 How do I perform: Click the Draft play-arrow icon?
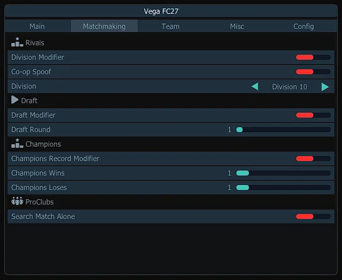15,100
